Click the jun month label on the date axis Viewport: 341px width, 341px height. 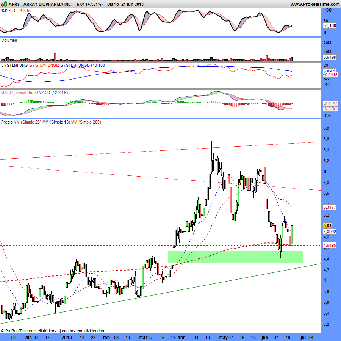pos(265,338)
